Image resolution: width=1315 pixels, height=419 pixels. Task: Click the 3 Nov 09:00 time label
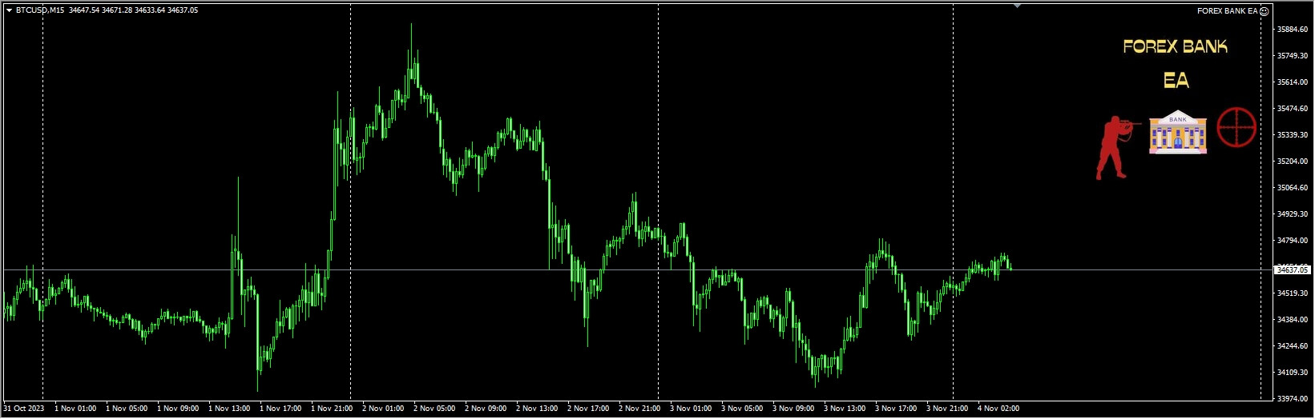coord(793,409)
